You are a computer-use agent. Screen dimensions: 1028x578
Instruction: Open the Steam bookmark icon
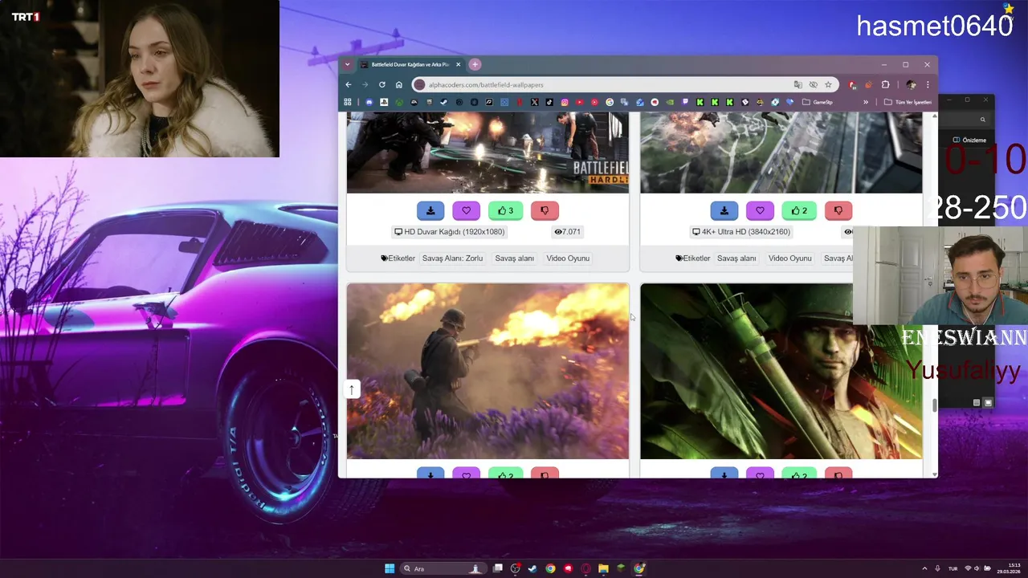[x=444, y=102]
